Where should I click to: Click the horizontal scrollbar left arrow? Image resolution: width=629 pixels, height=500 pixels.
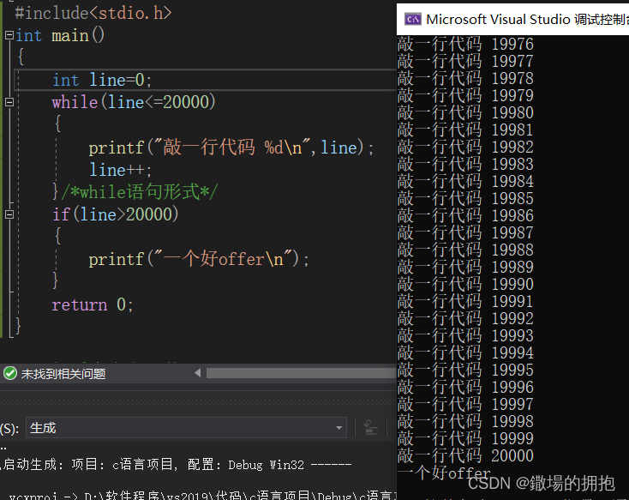pyautogui.click(x=197, y=373)
